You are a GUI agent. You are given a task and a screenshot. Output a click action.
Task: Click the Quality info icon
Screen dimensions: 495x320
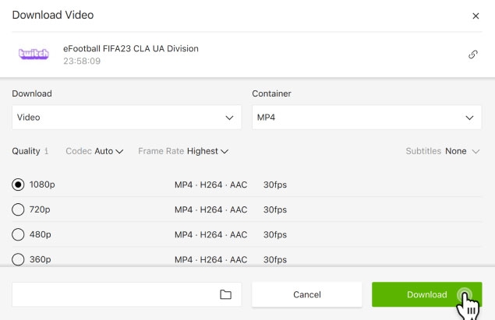[x=47, y=151]
